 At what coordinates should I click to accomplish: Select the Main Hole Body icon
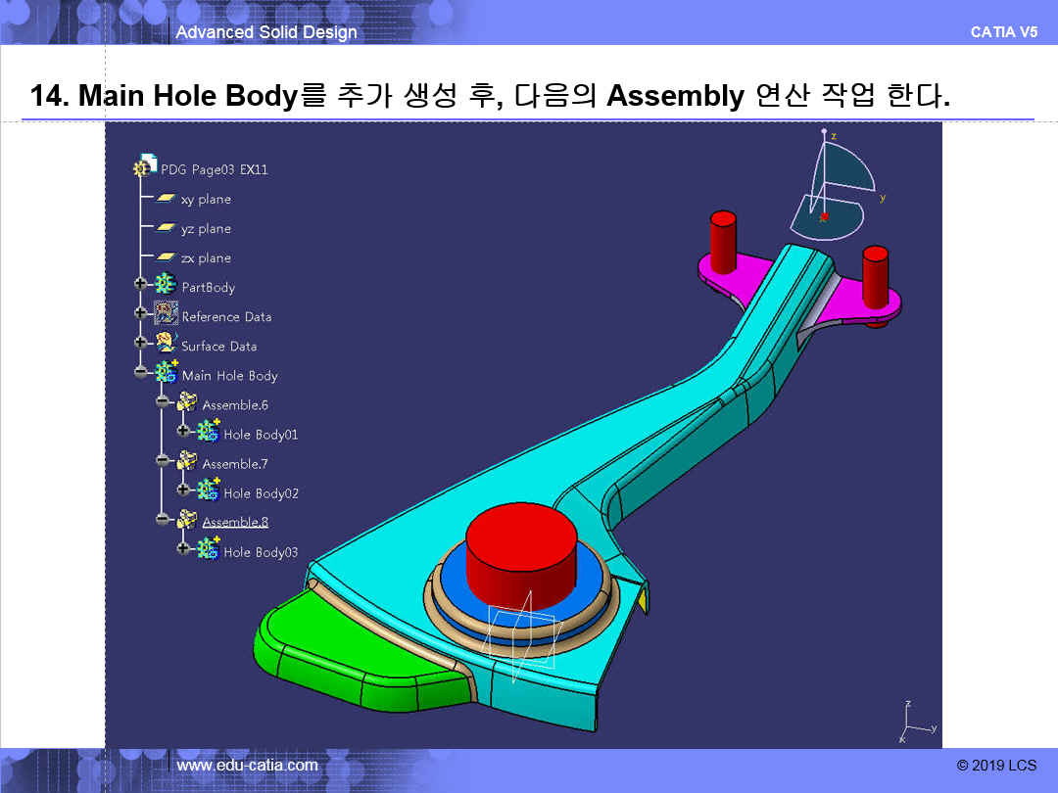point(167,374)
